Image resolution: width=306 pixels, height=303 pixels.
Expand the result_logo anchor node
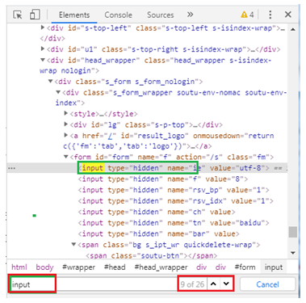(x=65, y=135)
